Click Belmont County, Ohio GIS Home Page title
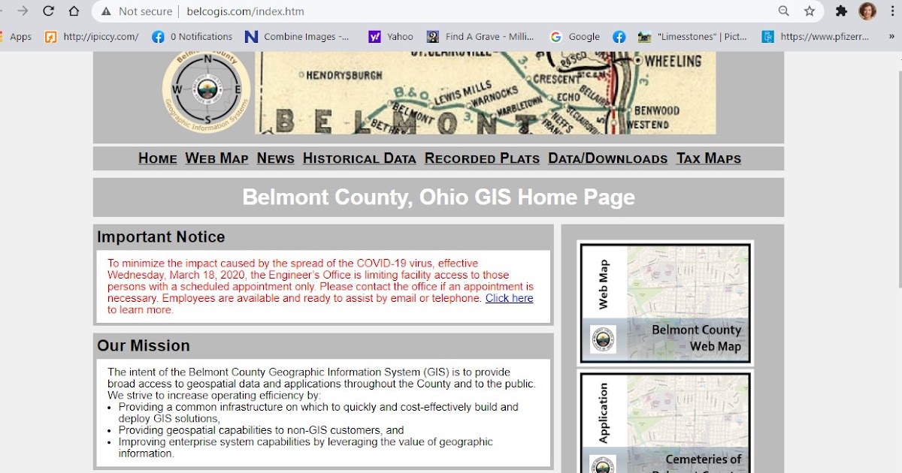The width and height of the screenshot is (902, 473). (438, 197)
